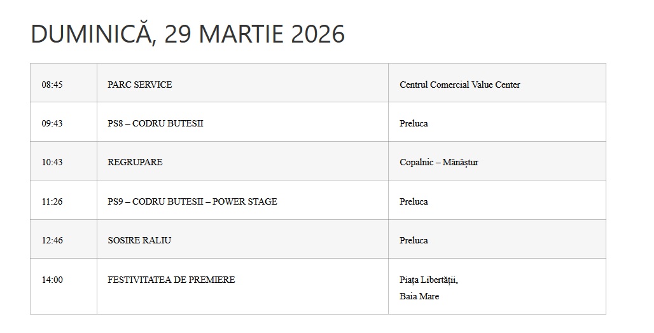
Task: Select the PS9 POWER STAGE entry
Action: (x=192, y=201)
